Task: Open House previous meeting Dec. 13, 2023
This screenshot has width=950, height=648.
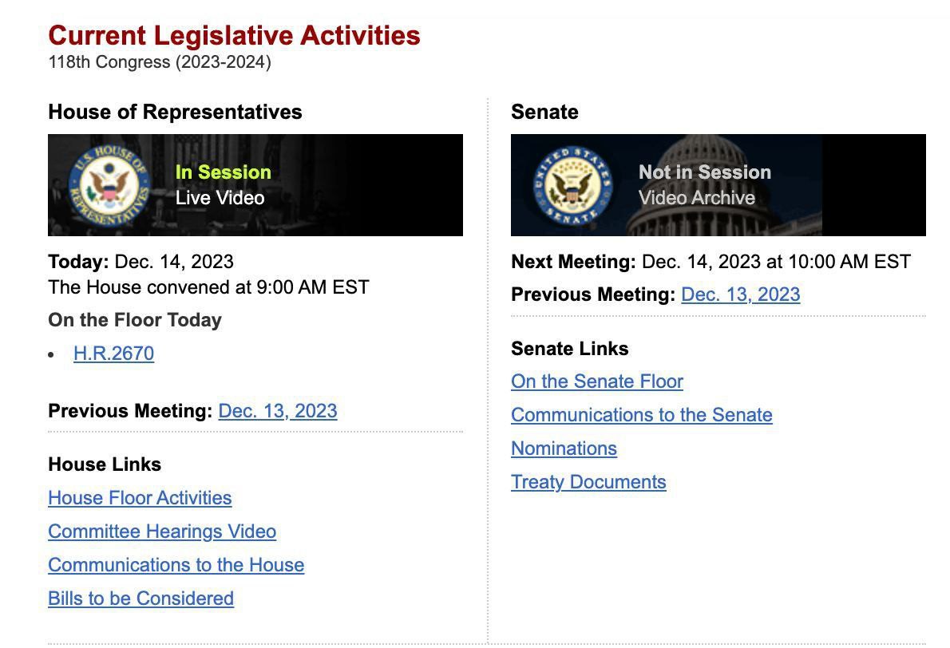Action: coord(278,411)
